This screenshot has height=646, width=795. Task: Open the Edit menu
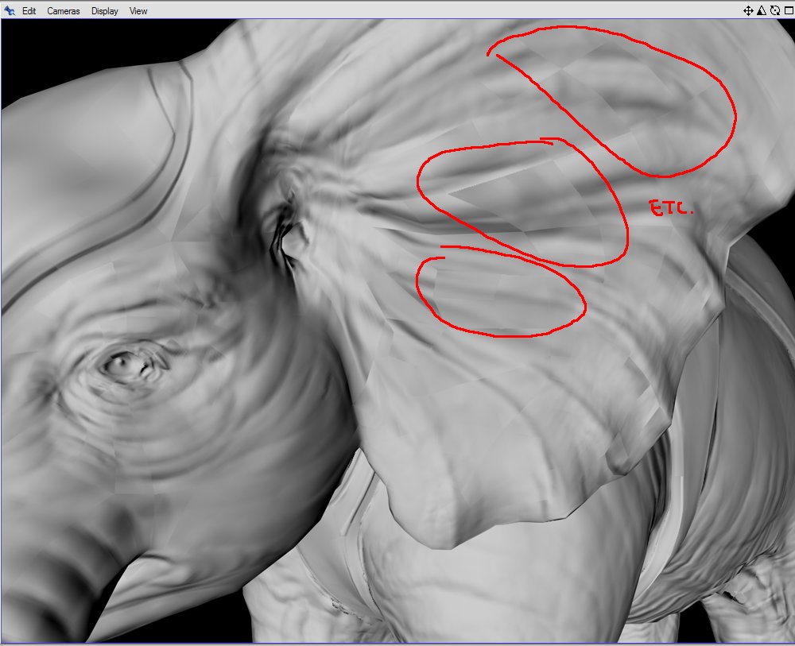29,11
